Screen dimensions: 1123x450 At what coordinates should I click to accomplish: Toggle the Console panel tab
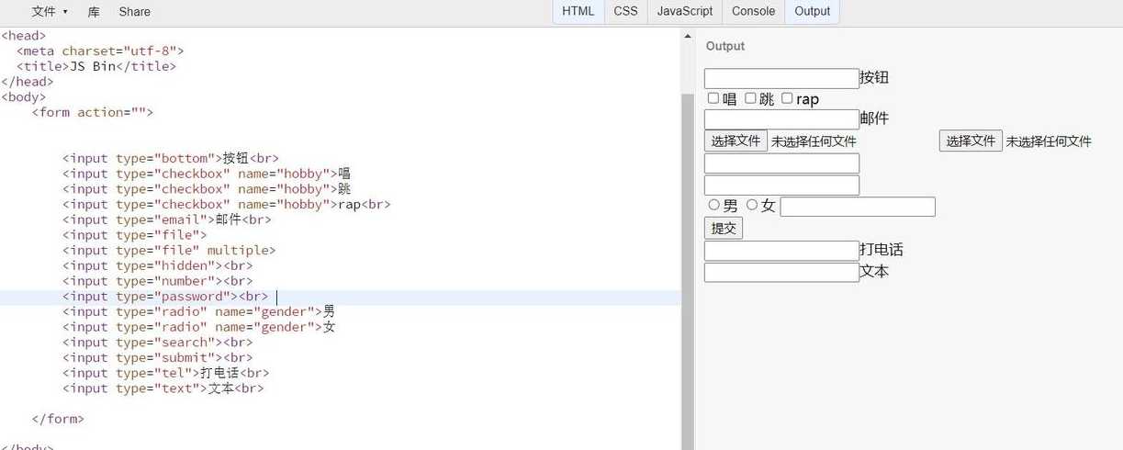(x=753, y=11)
